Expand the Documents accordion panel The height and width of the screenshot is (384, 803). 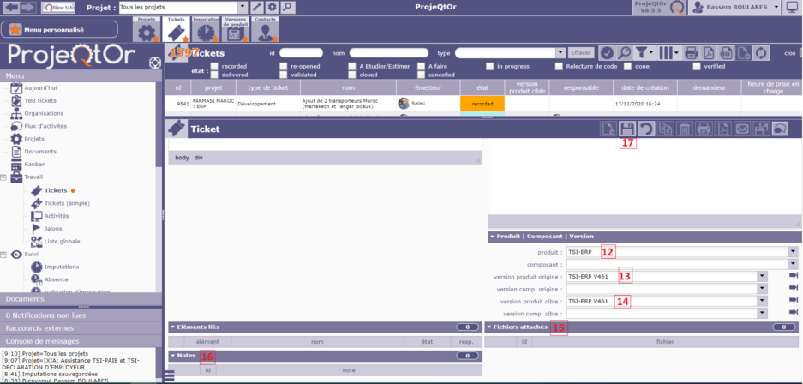(x=81, y=299)
